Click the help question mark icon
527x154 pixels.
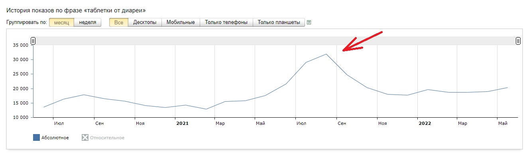click(x=309, y=22)
